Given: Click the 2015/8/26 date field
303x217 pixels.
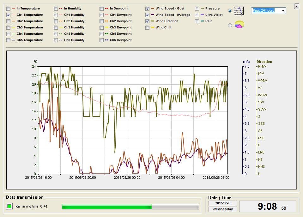Looking at the screenshot, I should [x=222, y=203].
